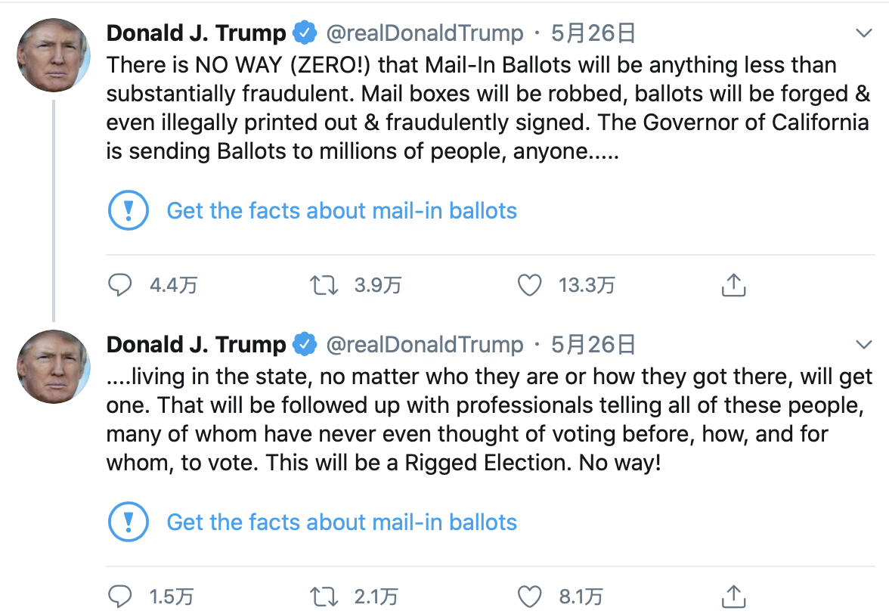Reply to the second tweet with 1.5万 replies
The width and height of the screenshot is (889, 614).
(121, 597)
